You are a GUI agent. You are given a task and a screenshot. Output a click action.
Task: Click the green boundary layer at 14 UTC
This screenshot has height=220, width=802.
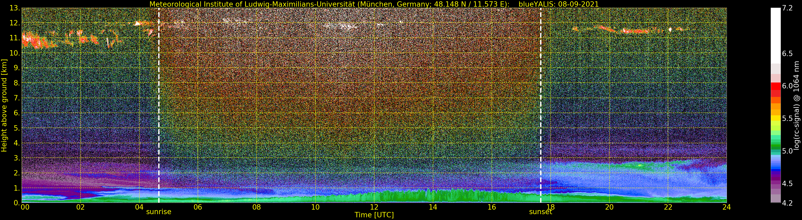click(433, 196)
